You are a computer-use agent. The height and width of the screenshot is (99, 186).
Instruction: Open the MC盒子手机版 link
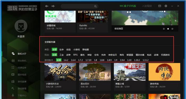[128, 6]
